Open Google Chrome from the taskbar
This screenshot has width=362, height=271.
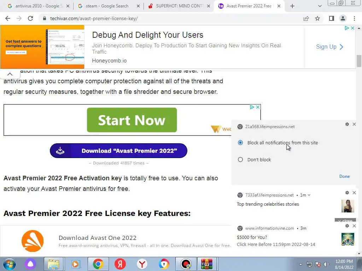click(98, 264)
